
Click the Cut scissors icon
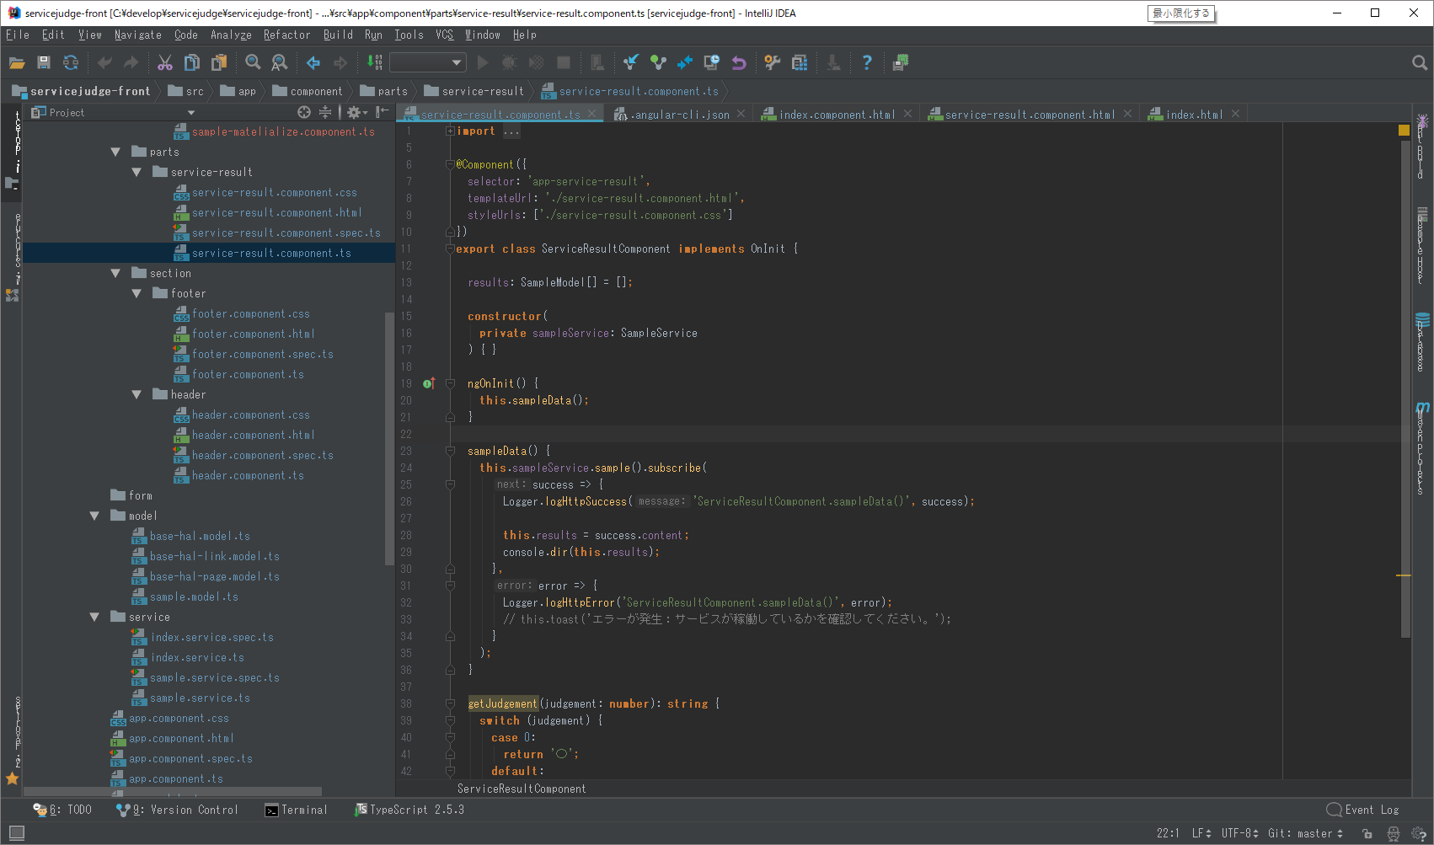pyautogui.click(x=165, y=62)
